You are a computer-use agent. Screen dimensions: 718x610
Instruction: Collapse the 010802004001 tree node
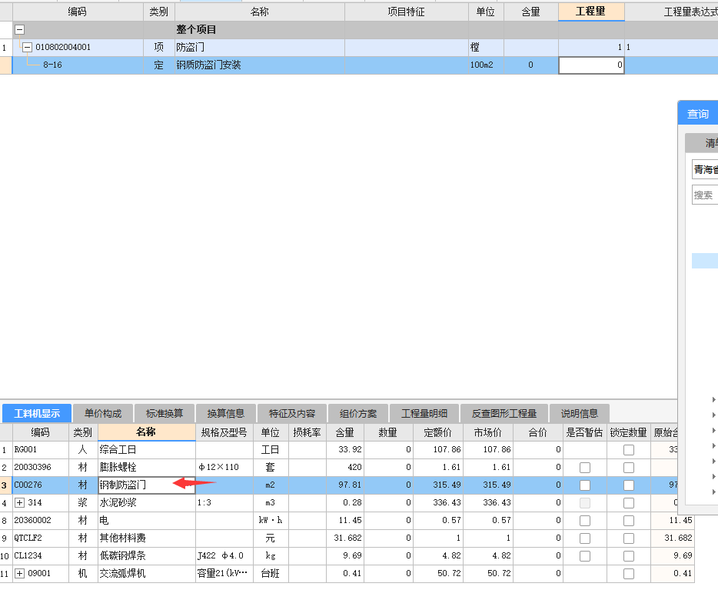28,47
